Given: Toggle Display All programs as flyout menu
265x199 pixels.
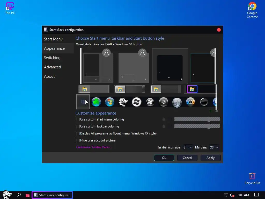Looking at the screenshot, I should (78, 133).
